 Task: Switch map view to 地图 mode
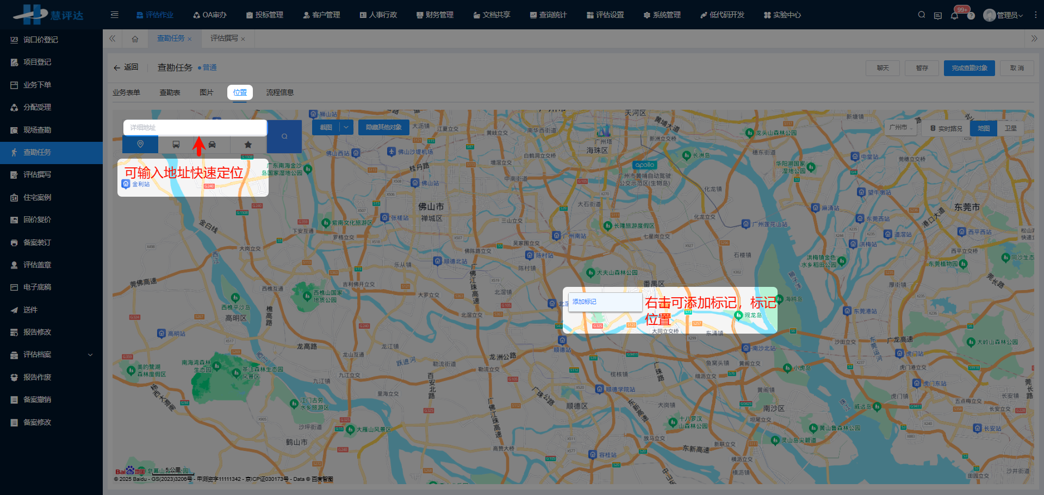tap(983, 128)
